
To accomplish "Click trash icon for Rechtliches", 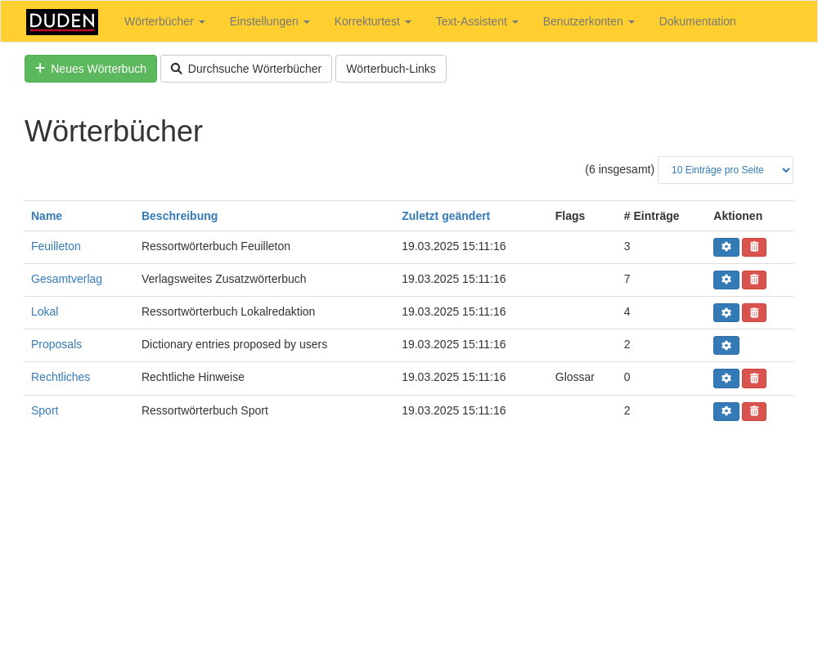I will 753,378.
